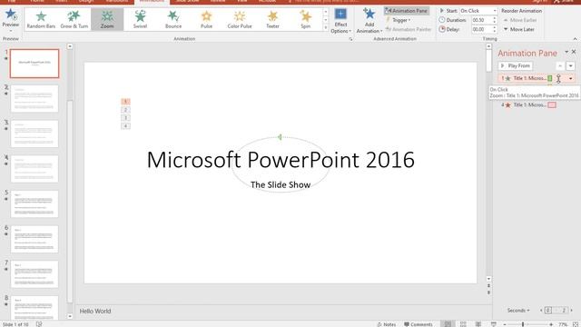Increase Duration with the spinner arrows
The height and width of the screenshot is (327, 581).
[x=494, y=18]
